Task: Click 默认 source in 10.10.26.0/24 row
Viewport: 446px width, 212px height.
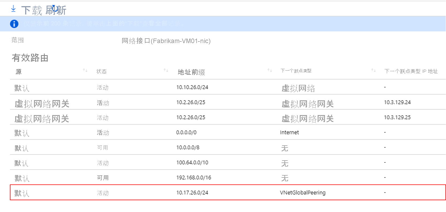Action: 22,88
